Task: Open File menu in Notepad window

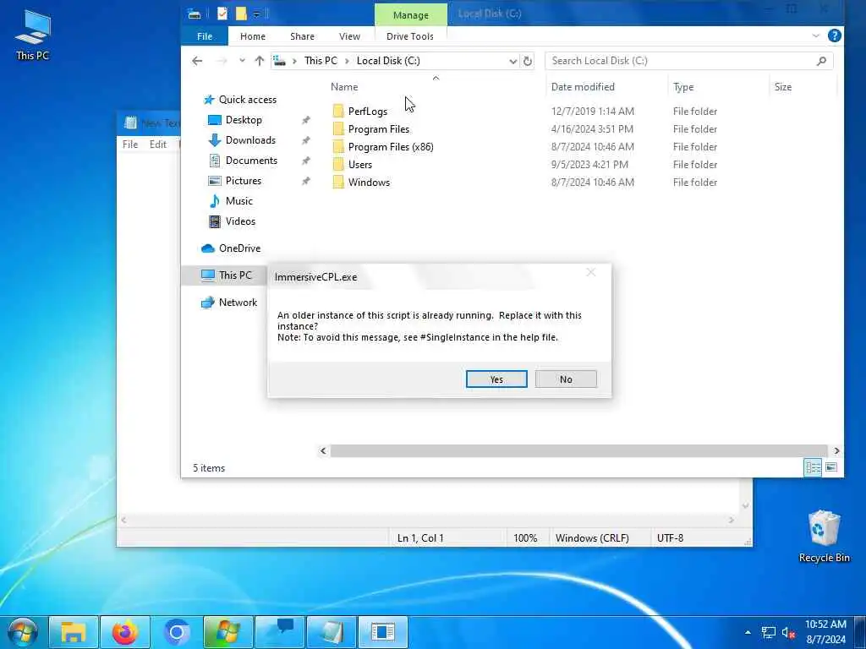Action: point(129,144)
